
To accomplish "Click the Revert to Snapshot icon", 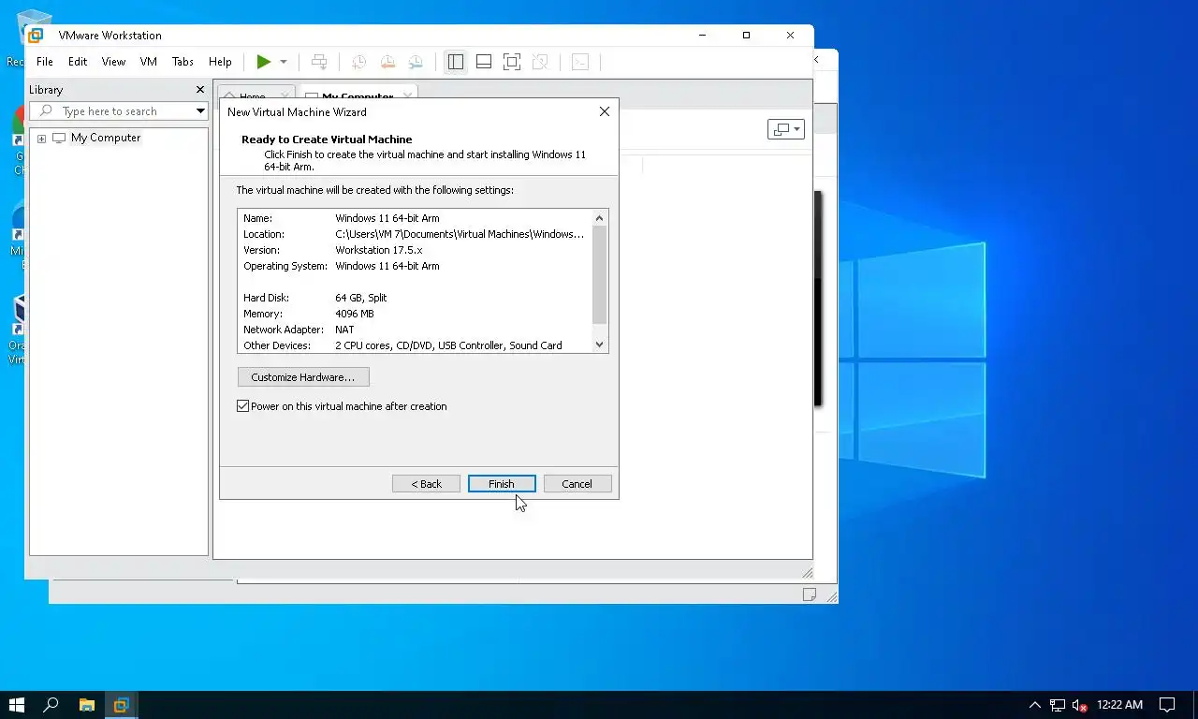I will click(x=387, y=62).
